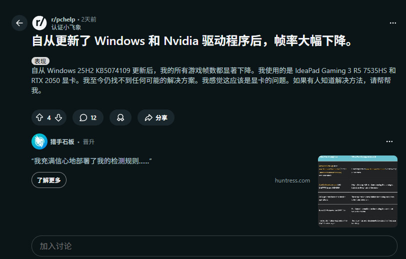Click the back arrow button
This screenshot has height=259, width=406.
coord(19,23)
